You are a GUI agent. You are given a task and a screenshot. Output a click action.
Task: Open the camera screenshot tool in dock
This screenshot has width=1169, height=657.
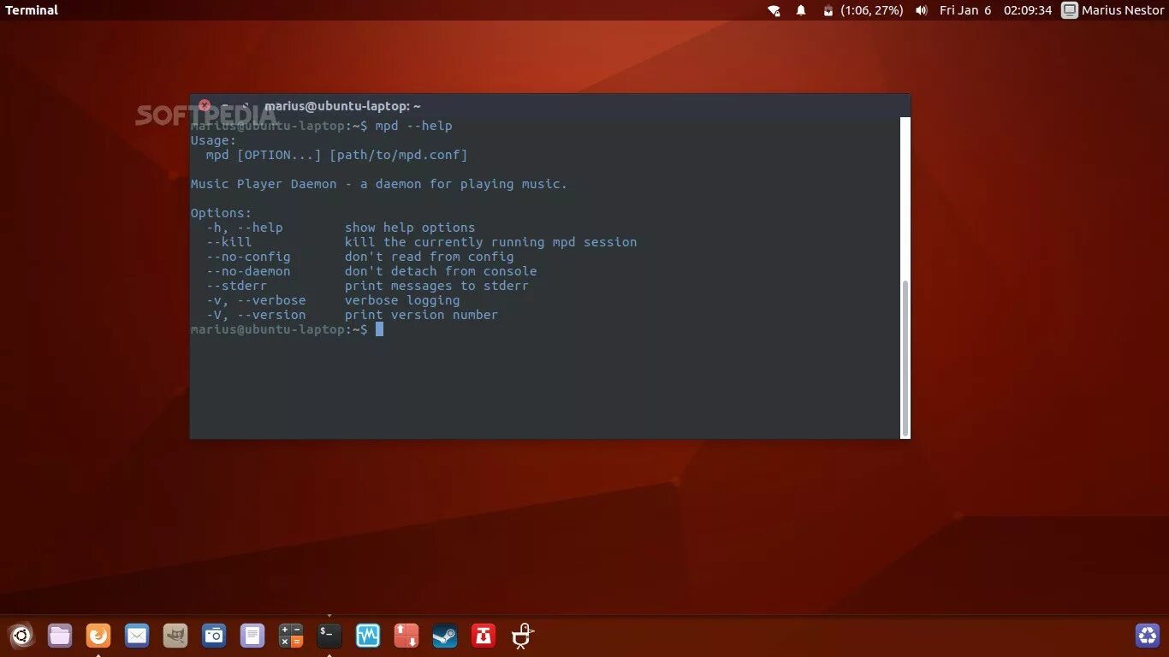tap(214, 636)
